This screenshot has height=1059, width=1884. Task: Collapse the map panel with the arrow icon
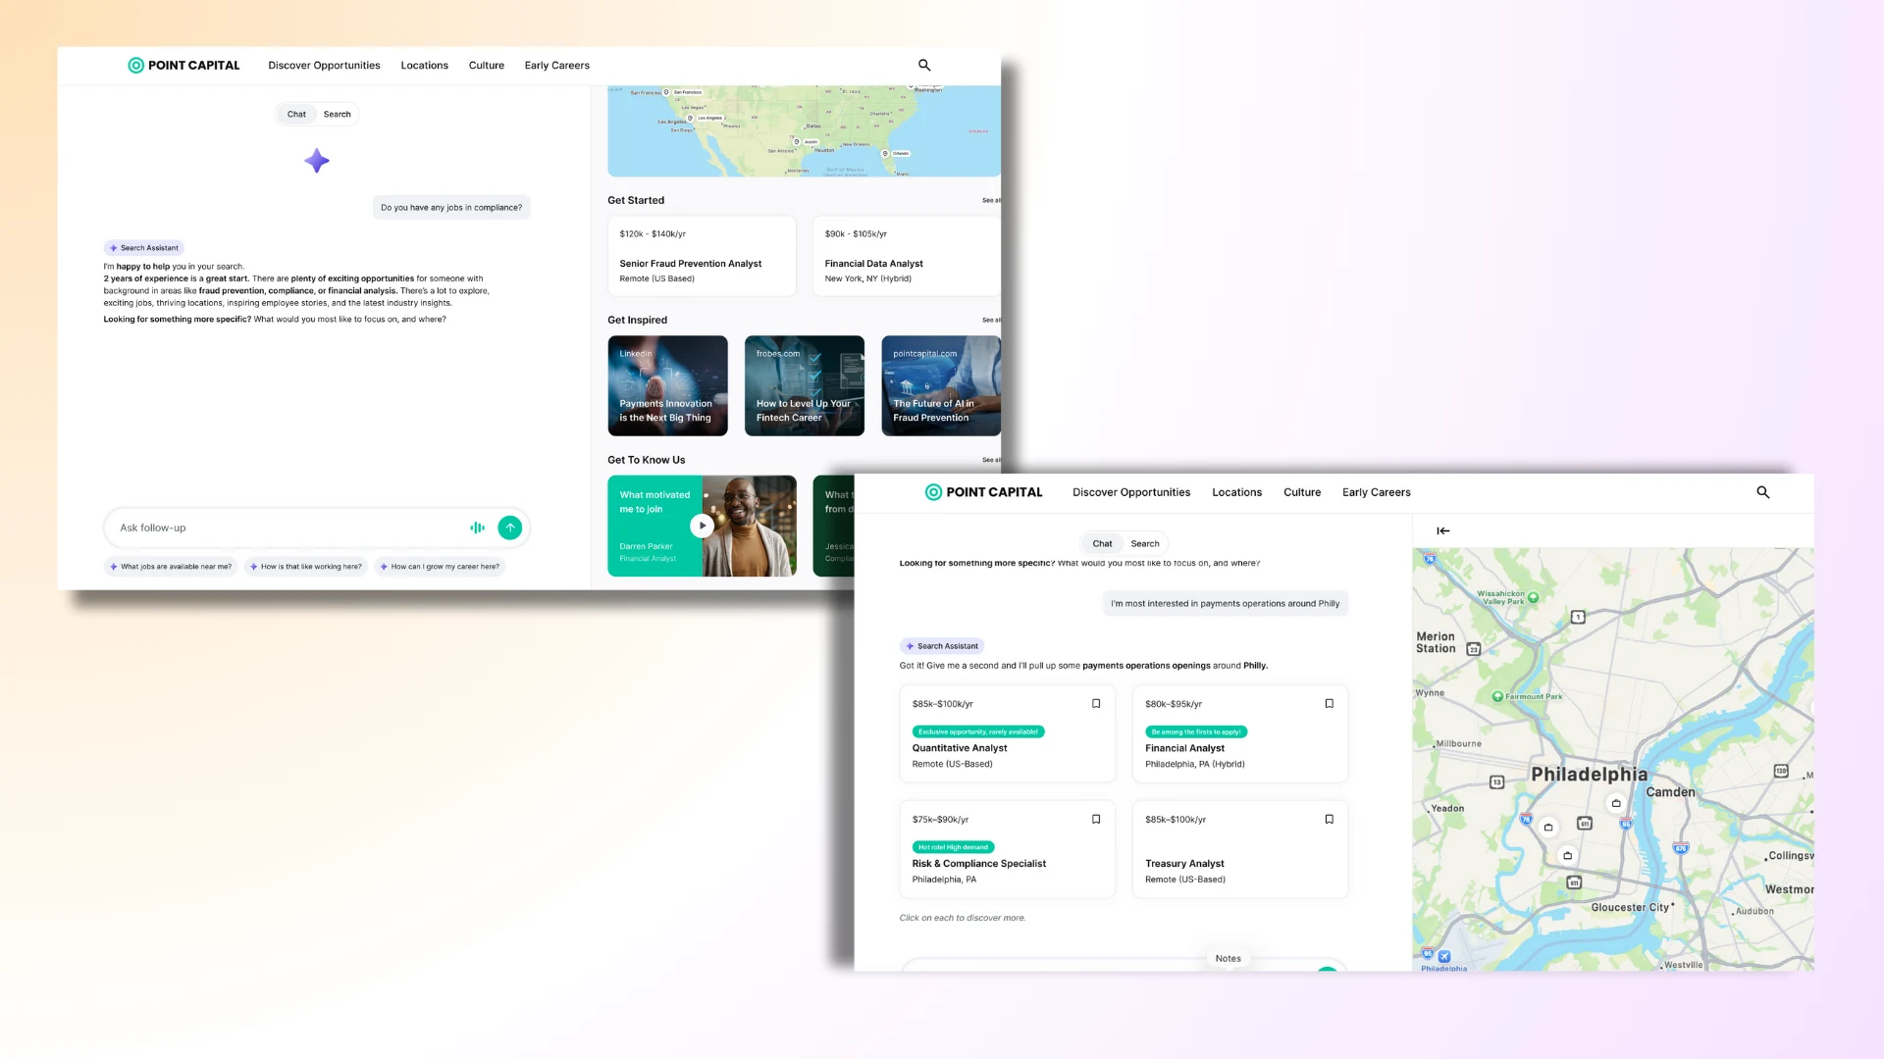1442,530
